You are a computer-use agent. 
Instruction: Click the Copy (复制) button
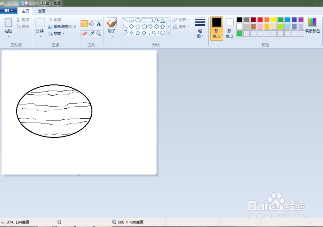[23, 27]
